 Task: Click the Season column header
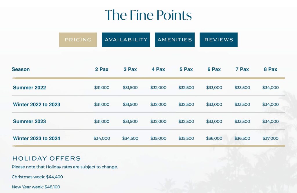tap(21, 69)
